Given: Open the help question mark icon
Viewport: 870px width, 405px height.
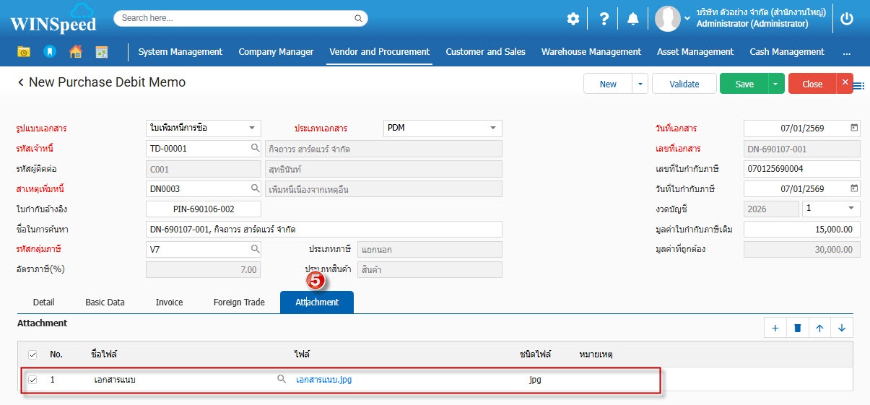Looking at the screenshot, I should click(604, 19).
